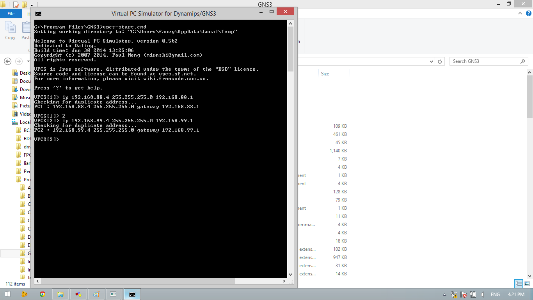Click the New Folder quick-access toolbar icon

click(x=24, y=5)
